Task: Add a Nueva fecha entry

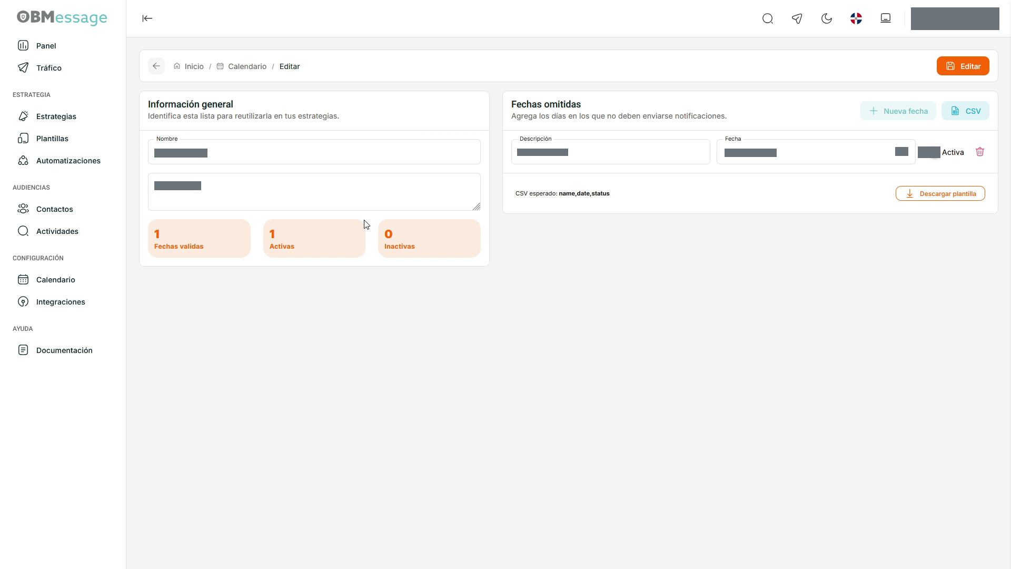Action: pyautogui.click(x=898, y=111)
